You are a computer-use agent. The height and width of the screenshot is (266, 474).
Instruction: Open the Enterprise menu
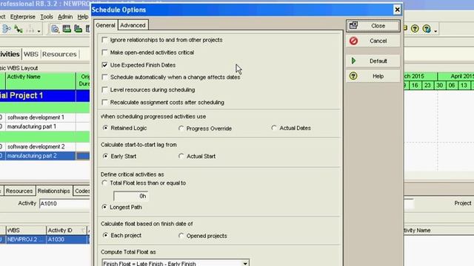coord(23,17)
